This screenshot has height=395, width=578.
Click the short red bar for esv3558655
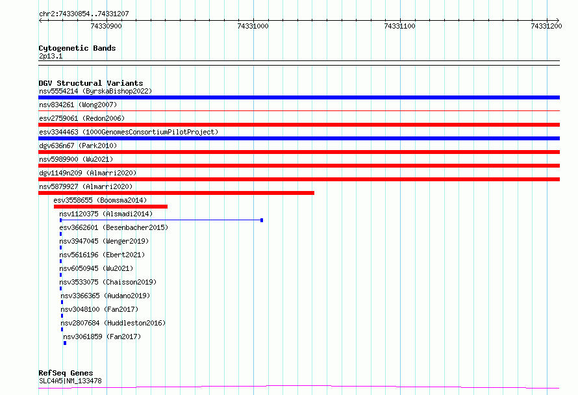tap(110, 207)
